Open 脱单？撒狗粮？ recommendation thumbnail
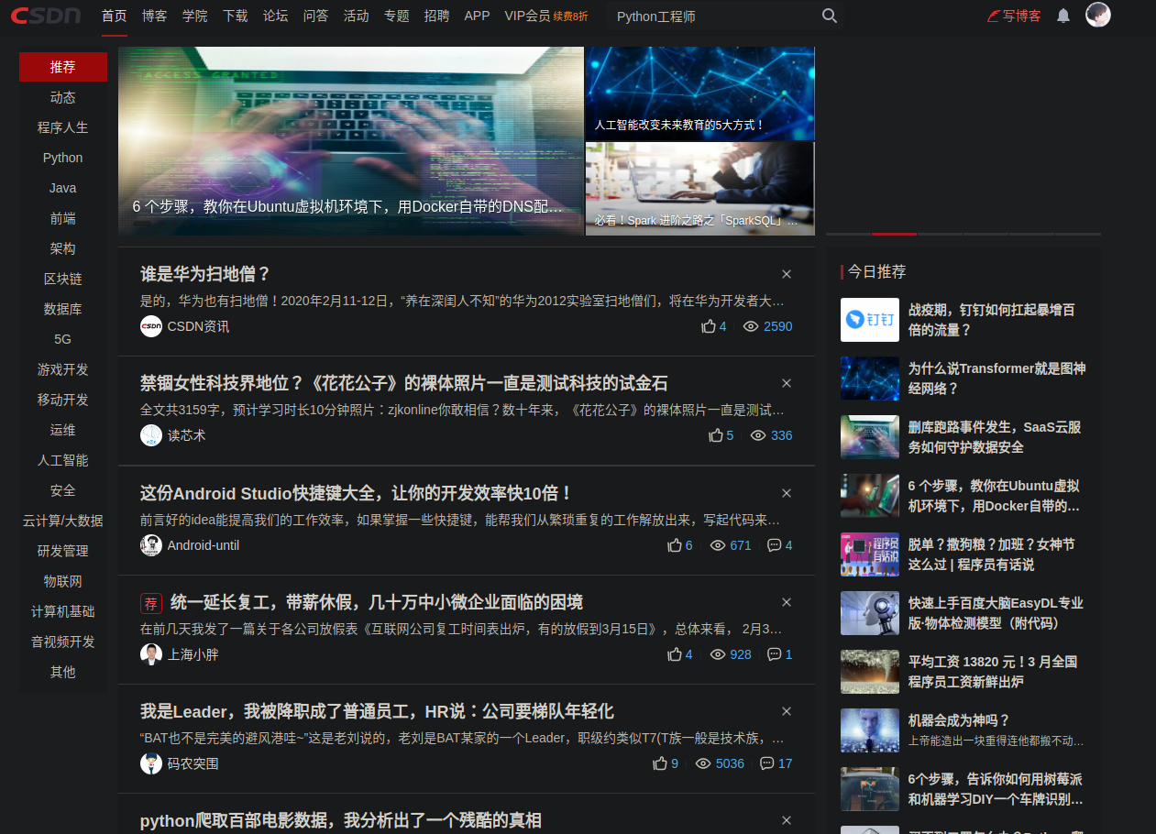Image resolution: width=1156 pixels, height=834 pixels. (x=870, y=554)
